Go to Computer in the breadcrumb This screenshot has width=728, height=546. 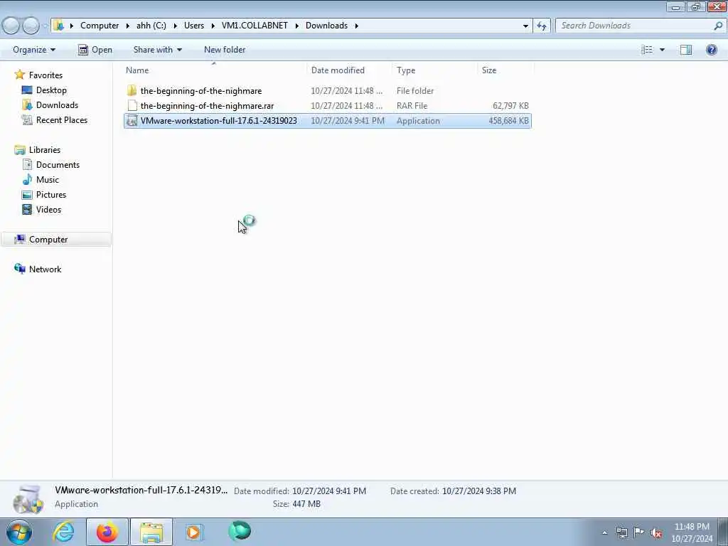pyautogui.click(x=100, y=26)
